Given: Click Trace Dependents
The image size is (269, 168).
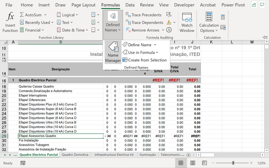Looking at the screenshot, I should click(144, 22).
